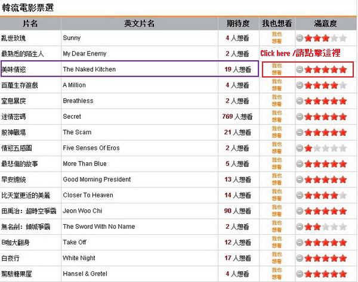The image size is (358, 282).
Task: Click the only gray star for Closer To Heaven
Action: tap(343, 196)
